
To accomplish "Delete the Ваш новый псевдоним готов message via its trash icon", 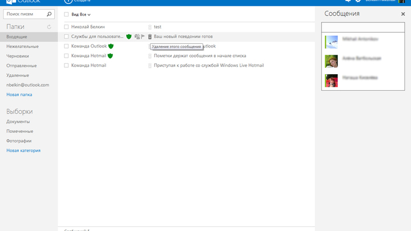I will coord(150,37).
